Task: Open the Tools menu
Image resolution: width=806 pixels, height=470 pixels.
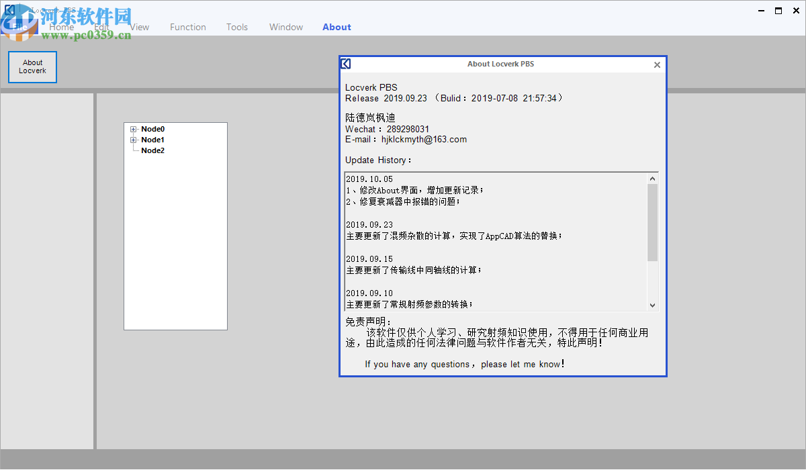Action: [236, 27]
